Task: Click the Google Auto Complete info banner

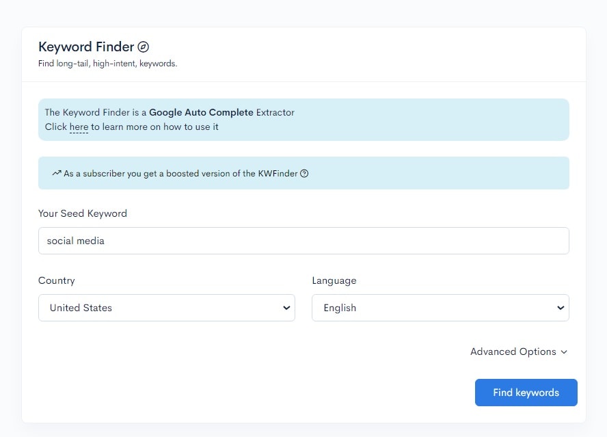Action: (303, 120)
